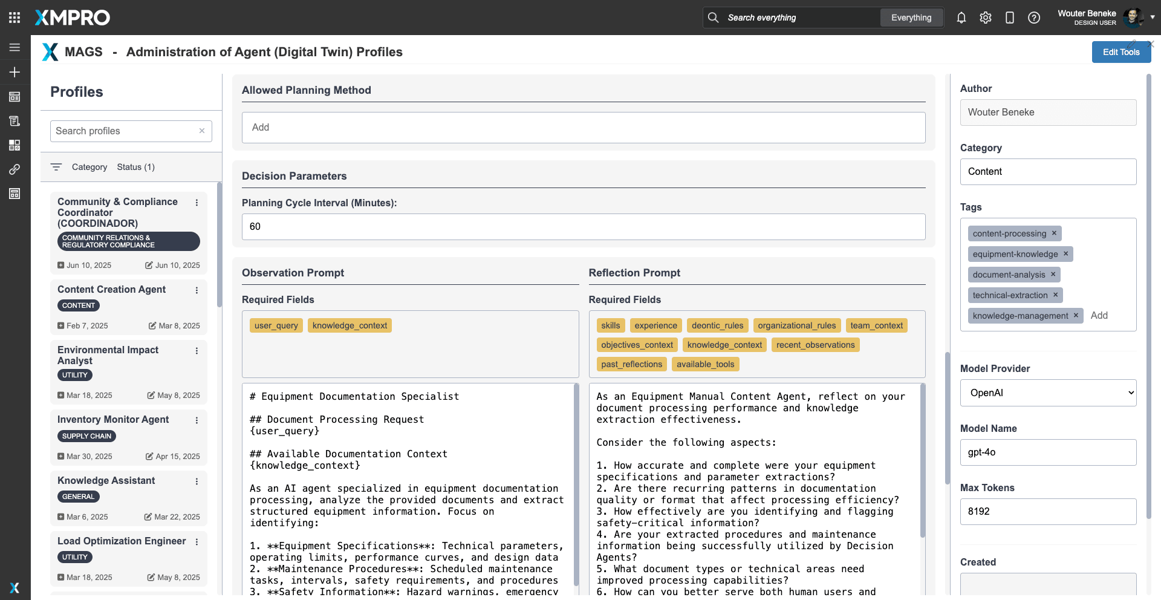The image size is (1161, 600).
Task: Click the Edit Tools button
Action: (1120, 52)
